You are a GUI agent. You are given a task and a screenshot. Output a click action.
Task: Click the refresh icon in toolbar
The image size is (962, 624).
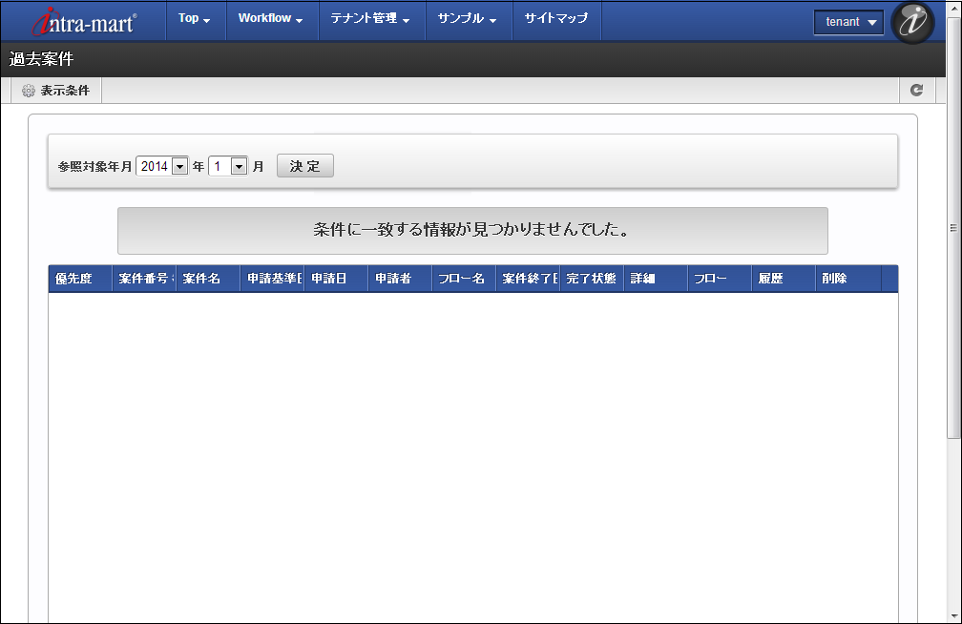[916, 90]
